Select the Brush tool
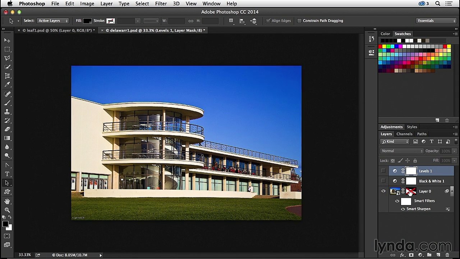The height and width of the screenshot is (259, 460). pyautogui.click(x=7, y=103)
